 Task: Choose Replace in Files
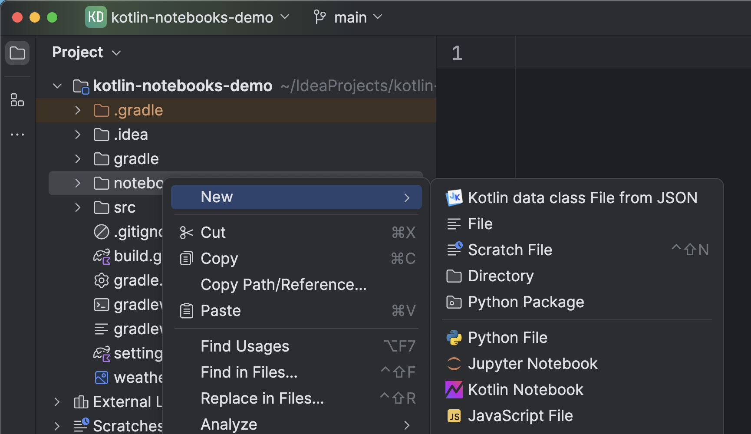click(296, 398)
